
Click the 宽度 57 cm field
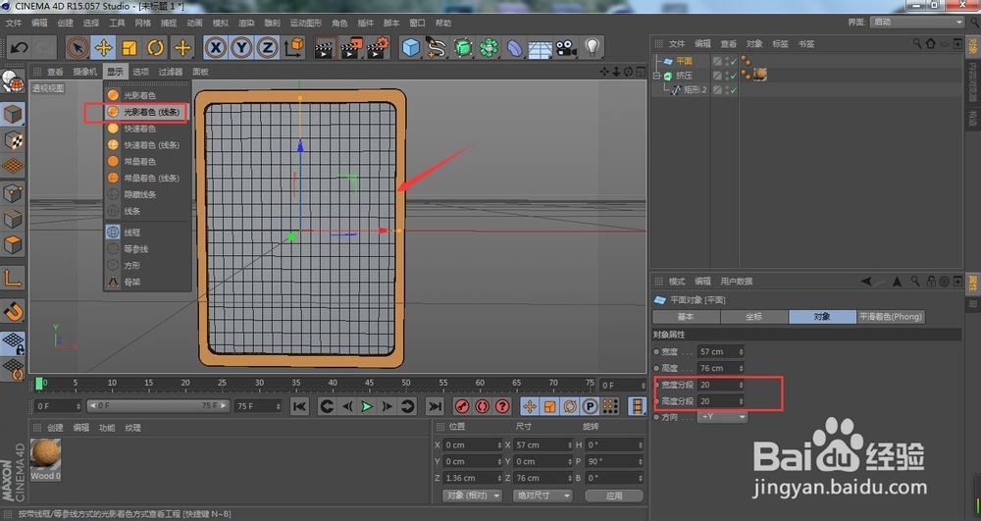click(x=721, y=351)
